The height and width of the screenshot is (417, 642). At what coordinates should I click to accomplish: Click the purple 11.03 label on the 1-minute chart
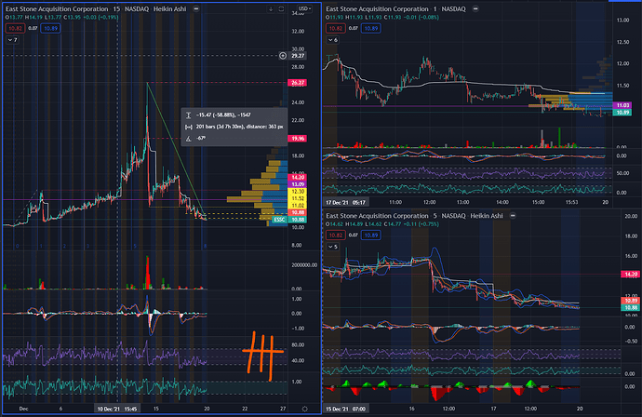coord(622,105)
